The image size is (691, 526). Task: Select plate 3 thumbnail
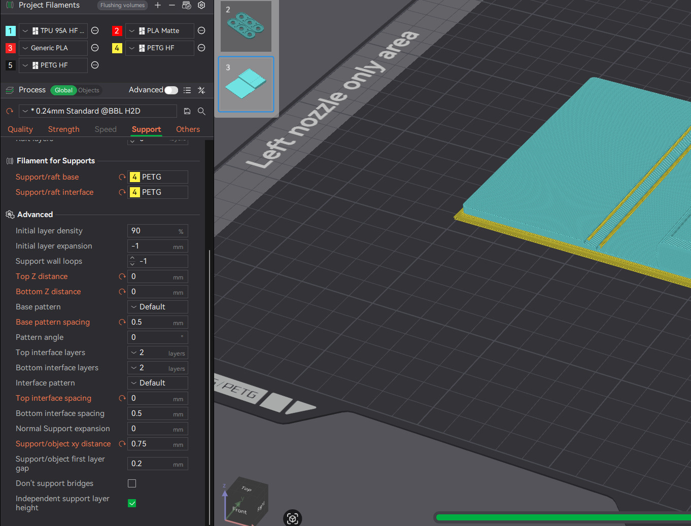(246, 84)
